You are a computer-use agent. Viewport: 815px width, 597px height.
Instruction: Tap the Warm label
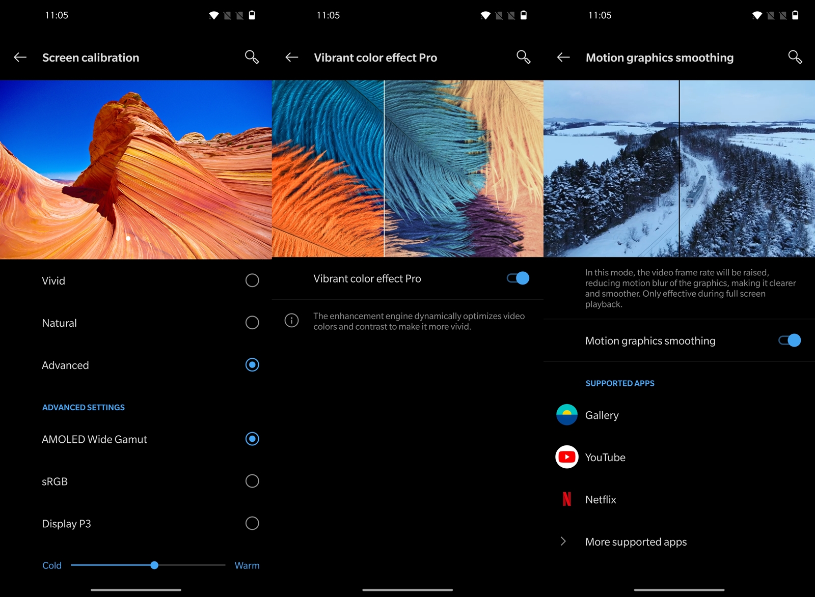coord(247,565)
